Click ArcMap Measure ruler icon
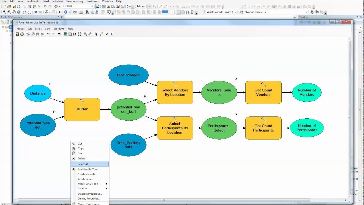The height and width of the screenshot is (205, 364). tap(81, 12)
